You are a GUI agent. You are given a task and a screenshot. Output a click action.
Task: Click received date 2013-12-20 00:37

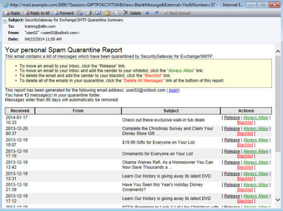[16, 131]
